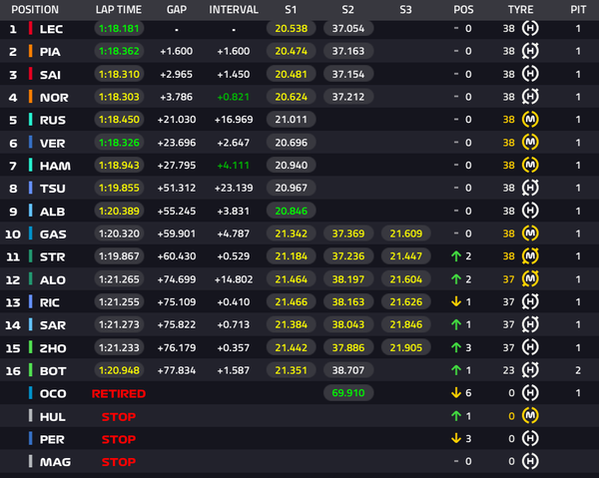599x478 pixels.
Task: Click the STOP status for PER
Action: coord(119,439)
